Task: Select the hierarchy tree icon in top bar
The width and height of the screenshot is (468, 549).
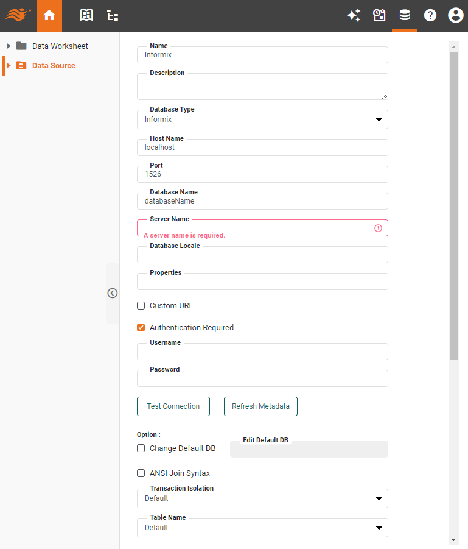Action: coord(112,15)
